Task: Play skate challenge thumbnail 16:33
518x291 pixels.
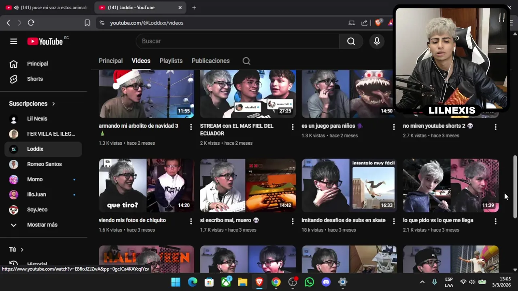Action: point(349,186)
